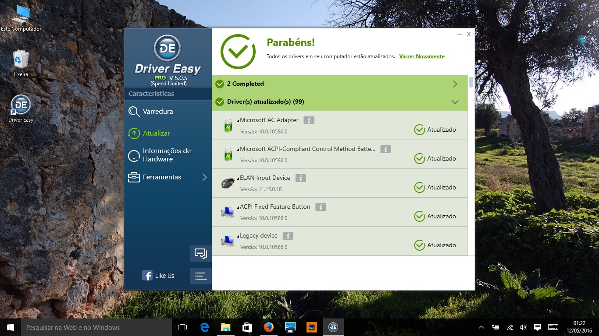Open info for ACPI Fixed Feature Button

[x=321, y=207]
